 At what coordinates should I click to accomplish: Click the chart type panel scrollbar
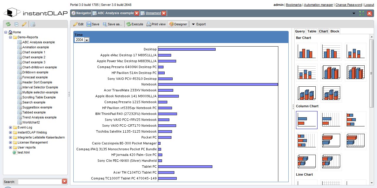coord(372,74)
